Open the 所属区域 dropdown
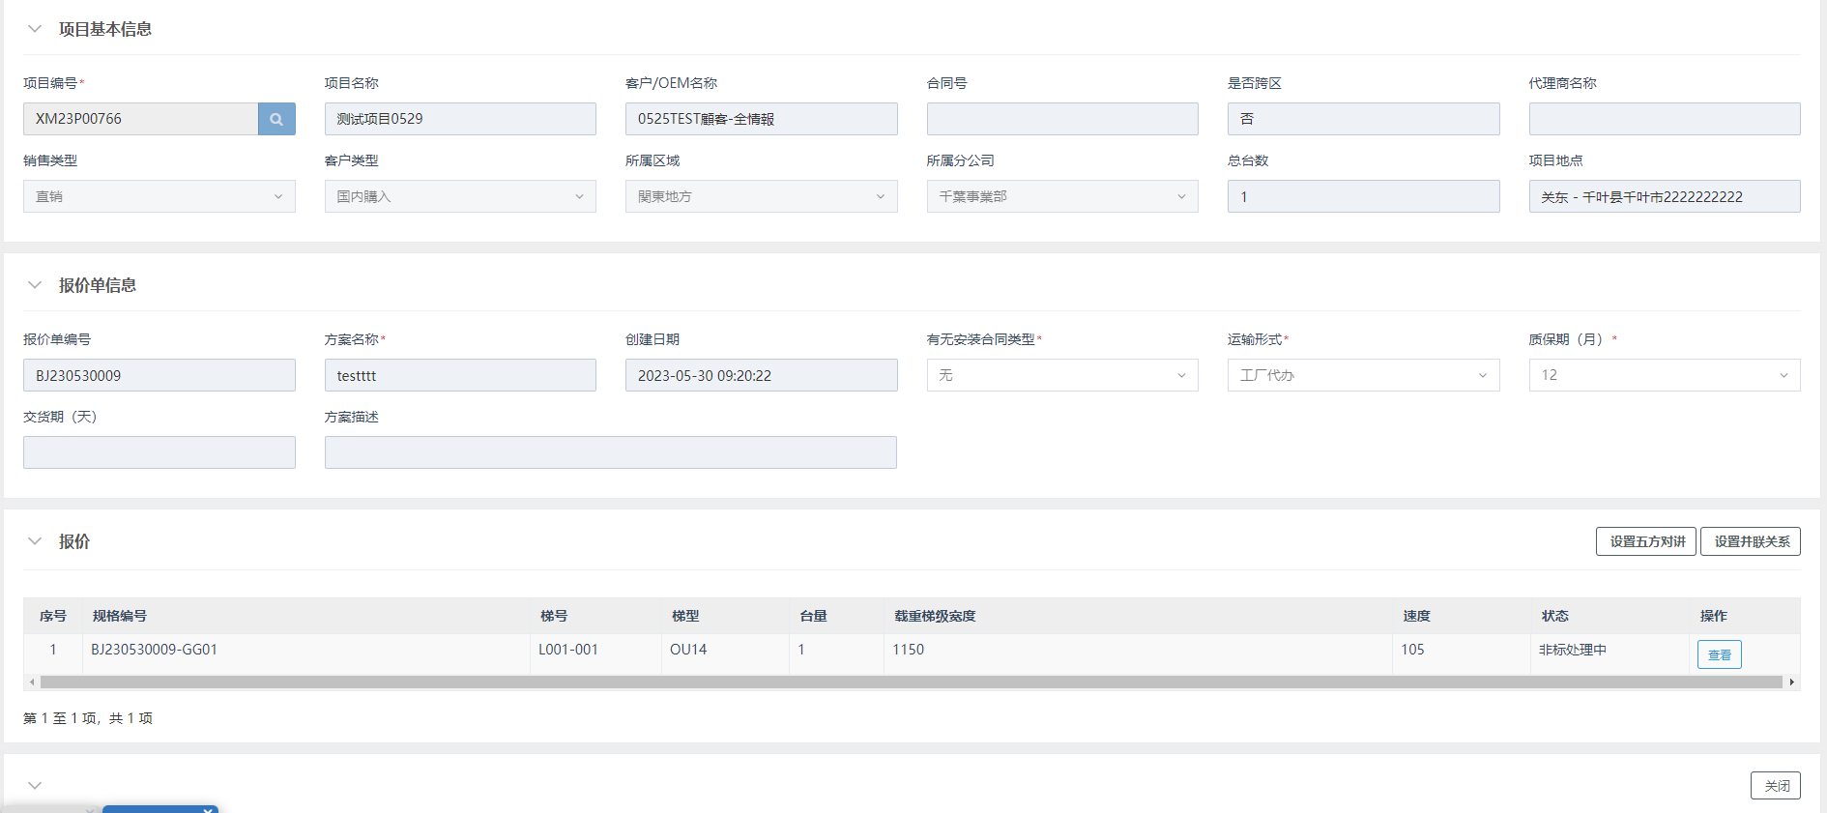Image resolution: width=1827 pixels, height=813 pixels. [762, 196]
